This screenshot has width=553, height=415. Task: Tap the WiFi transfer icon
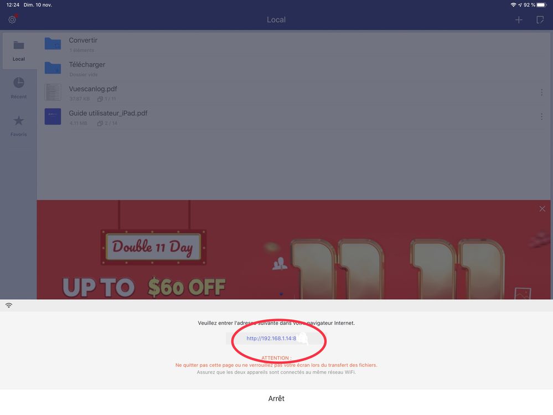pyautogui.click(x=9, y=305)
